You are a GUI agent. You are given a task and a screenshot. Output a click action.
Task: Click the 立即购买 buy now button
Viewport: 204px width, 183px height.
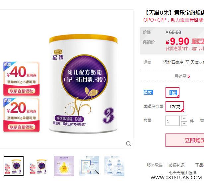point(185,140)
